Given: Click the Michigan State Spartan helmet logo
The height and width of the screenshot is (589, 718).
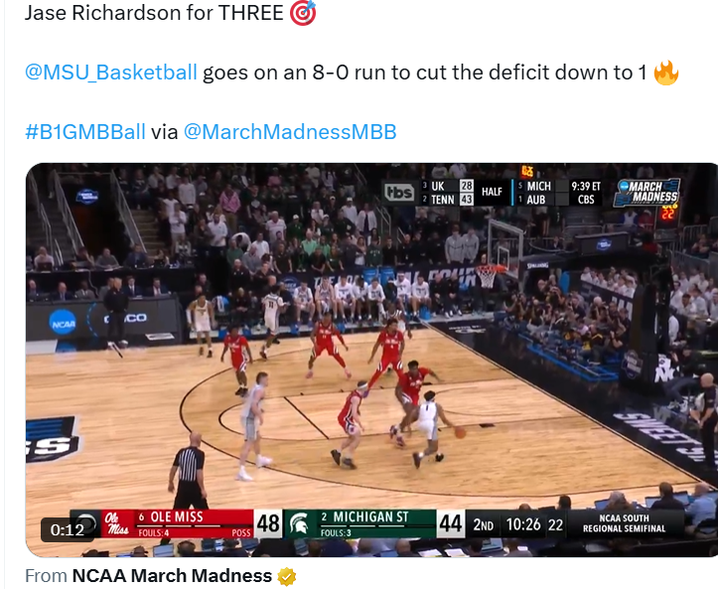Looking at the screenshot, I should (x=300, y=524).
